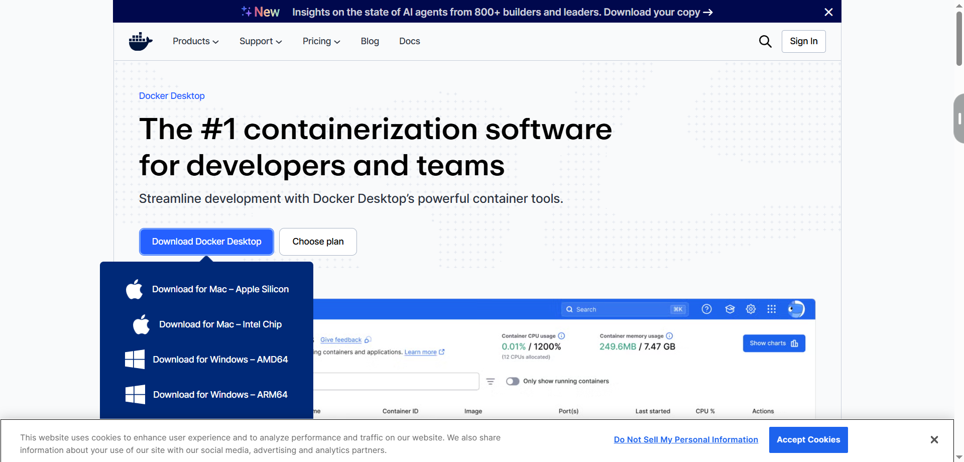
Task: Open the Docs page
Action: [410, 41]
